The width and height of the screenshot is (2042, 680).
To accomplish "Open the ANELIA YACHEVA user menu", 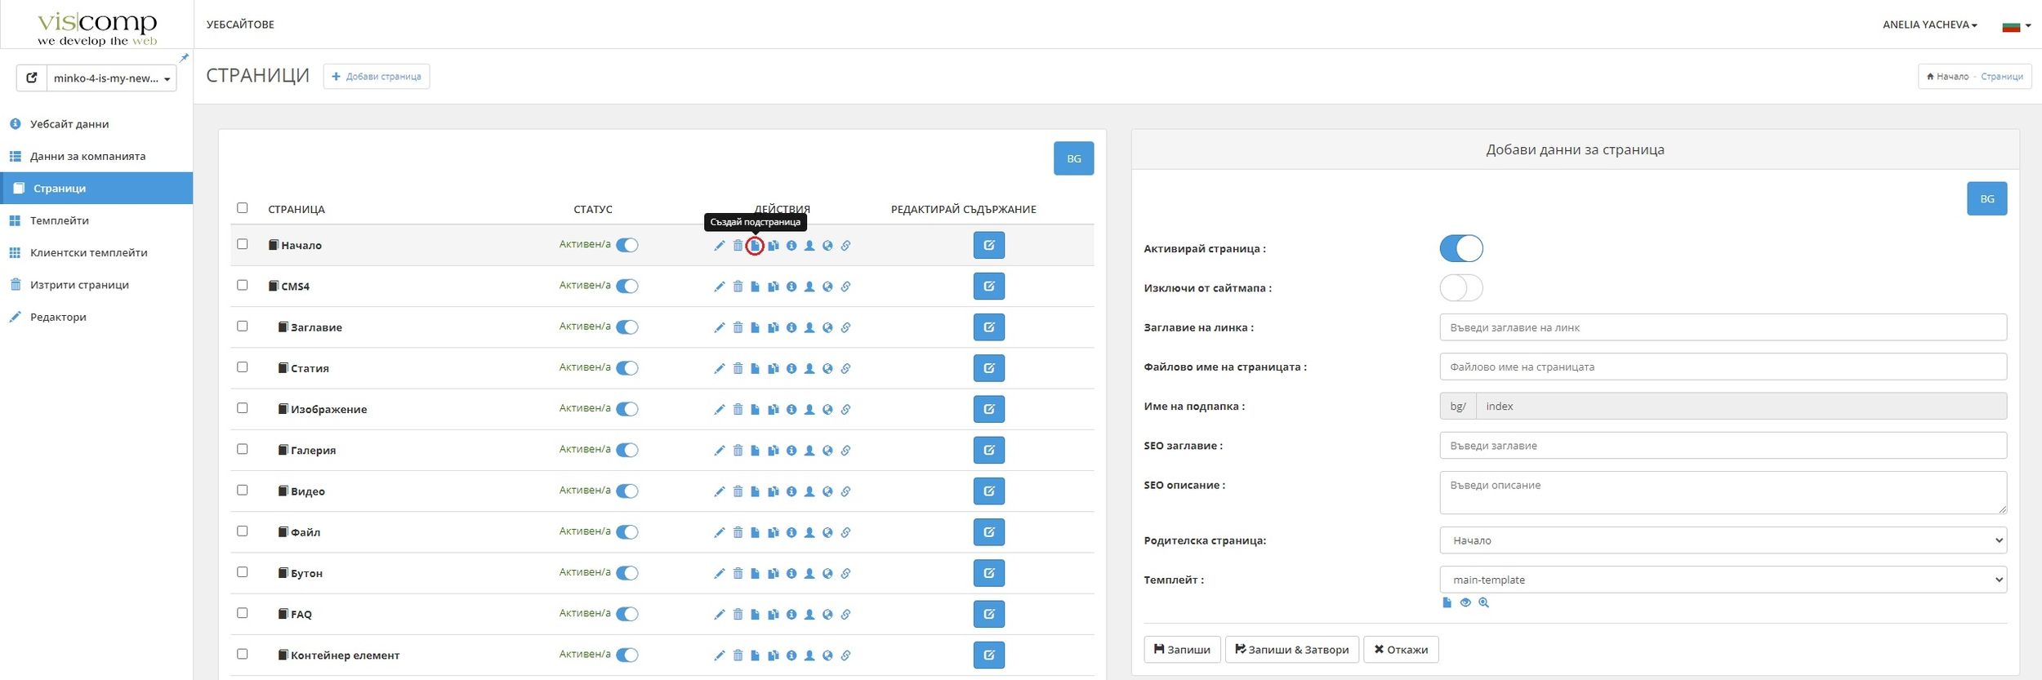I will pos(1929,24).
